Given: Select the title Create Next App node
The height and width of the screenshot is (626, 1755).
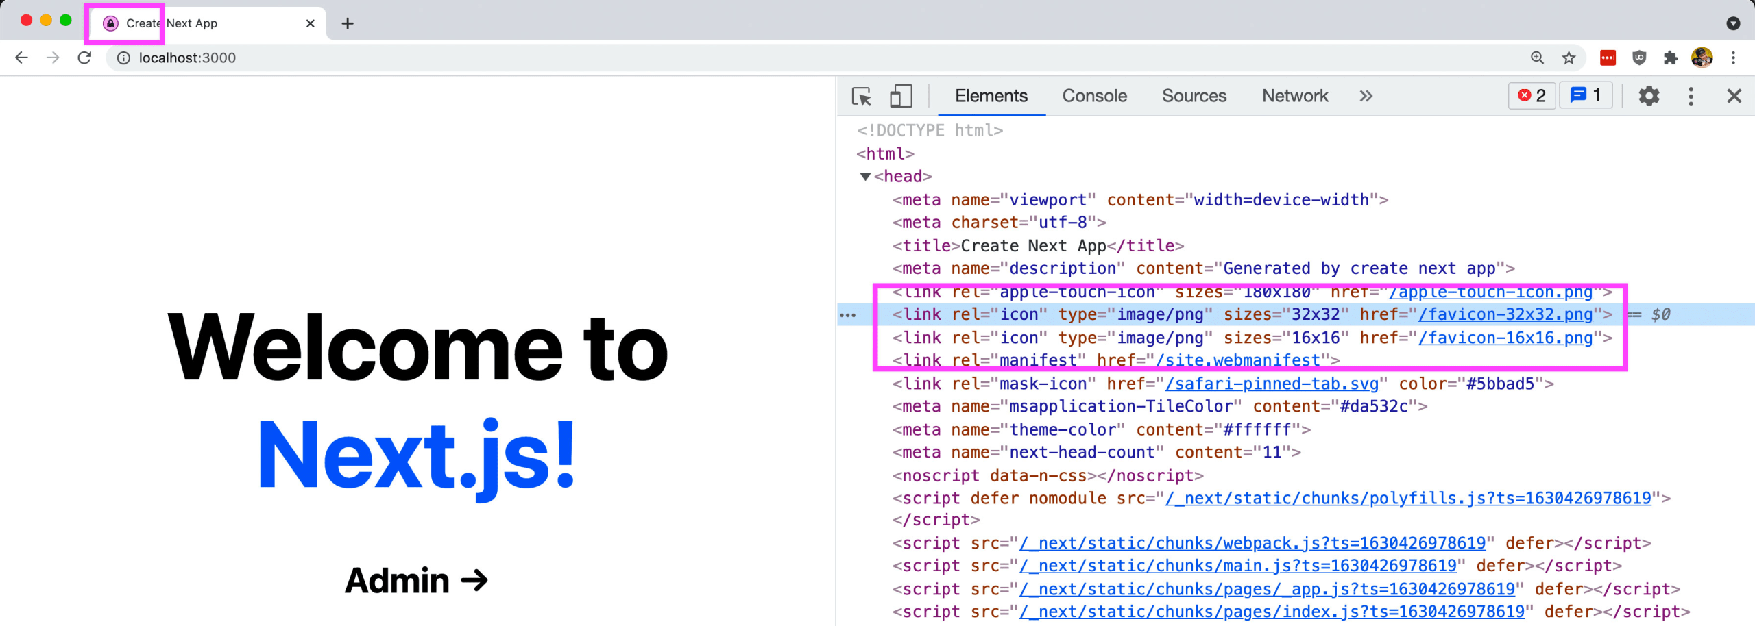Looking at the screenshot, I should pos(1038,246).
